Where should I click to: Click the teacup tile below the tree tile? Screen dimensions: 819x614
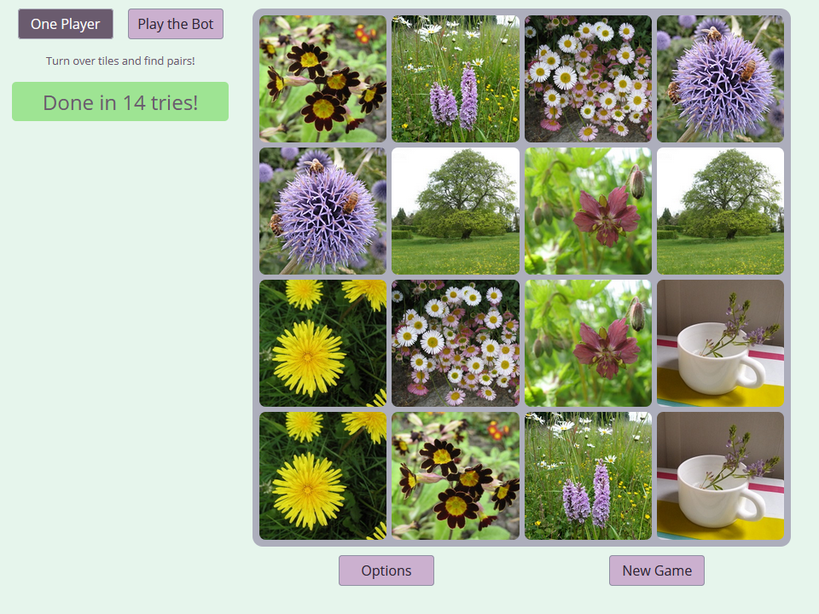tap(720, 343)
